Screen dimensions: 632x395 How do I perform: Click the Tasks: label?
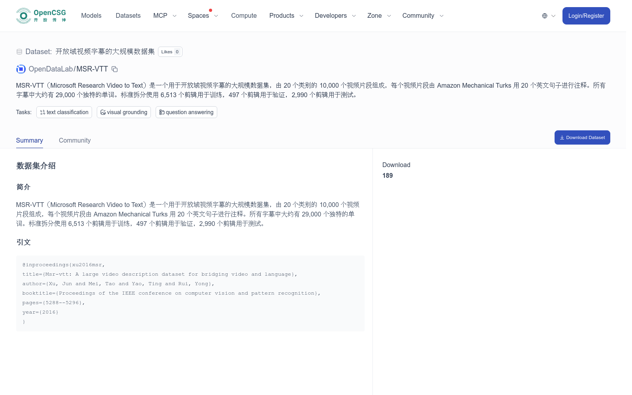point(24,112)
